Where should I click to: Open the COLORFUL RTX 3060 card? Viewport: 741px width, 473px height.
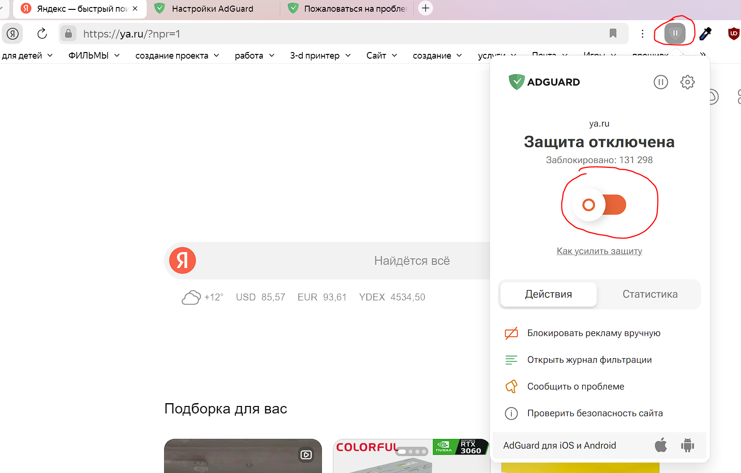(x=411, y=456)
